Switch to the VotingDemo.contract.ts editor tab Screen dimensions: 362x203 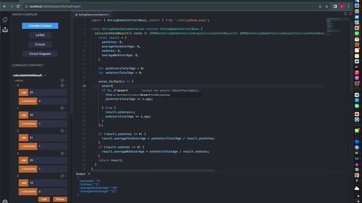coord(92,15)
